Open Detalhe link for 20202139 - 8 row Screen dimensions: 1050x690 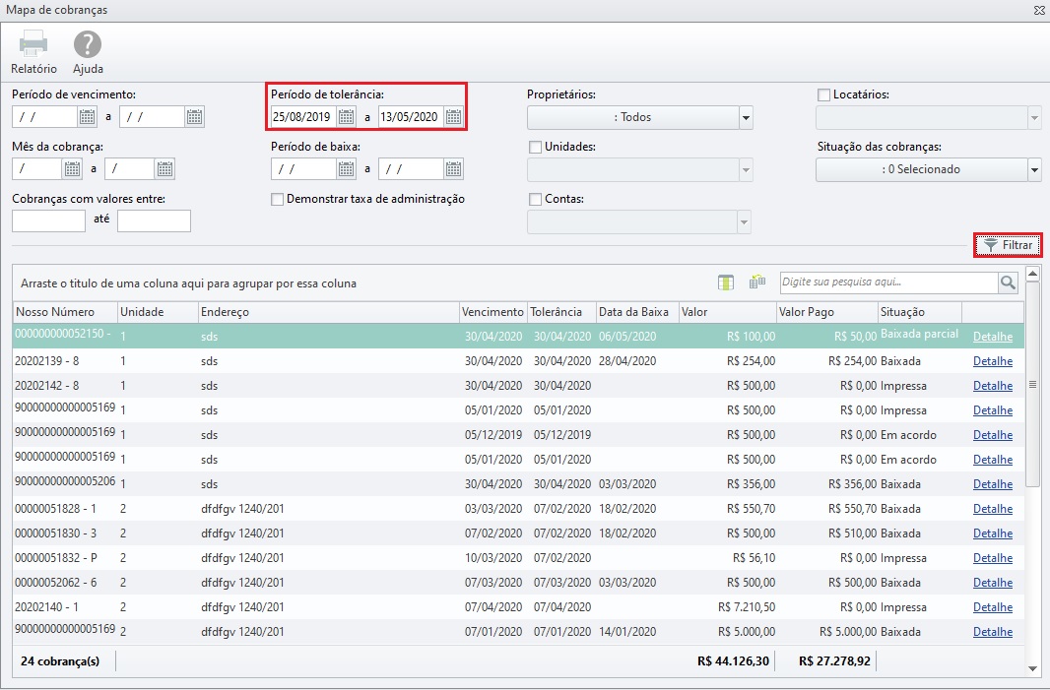tap(993, 361)
